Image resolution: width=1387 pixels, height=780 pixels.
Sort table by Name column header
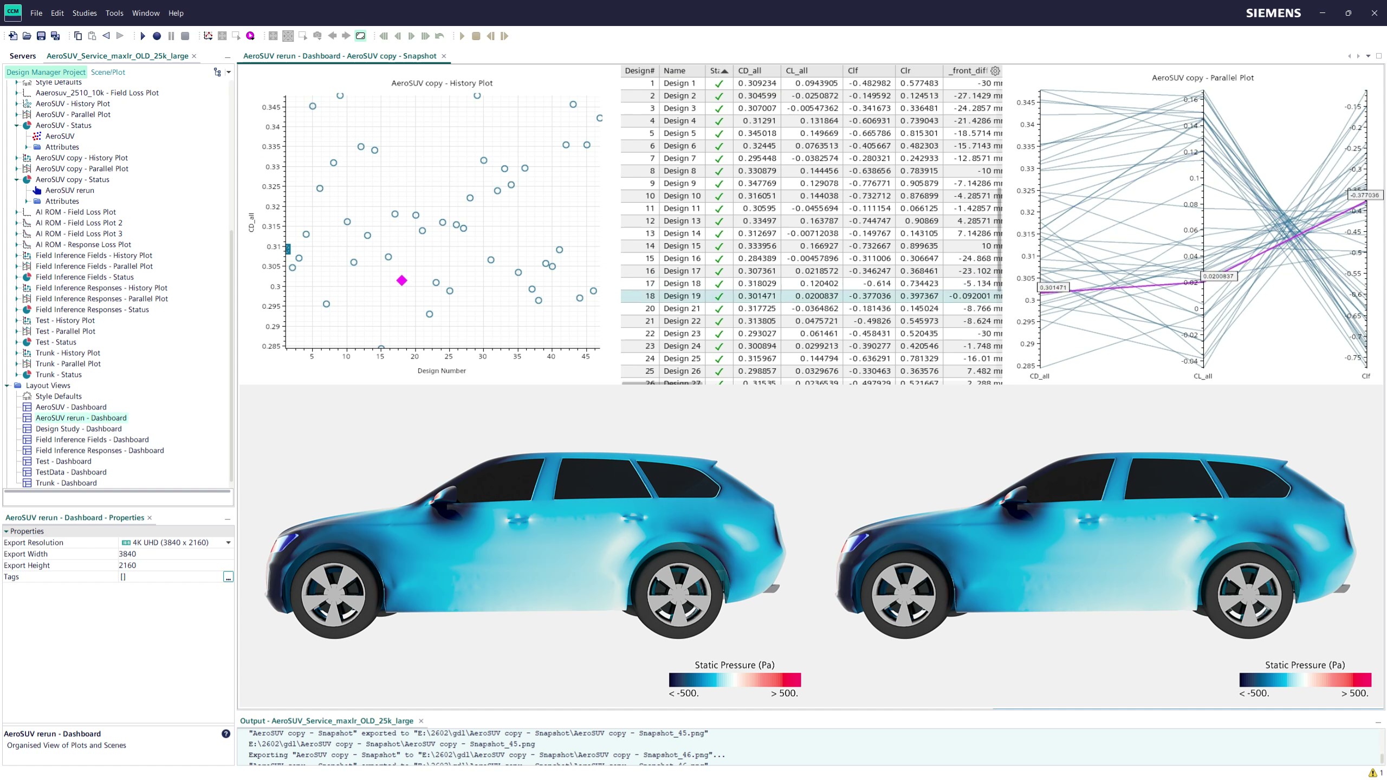tap(682, 70)
